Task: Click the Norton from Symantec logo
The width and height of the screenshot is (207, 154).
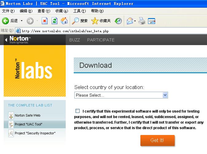Action: click(20, 40)
